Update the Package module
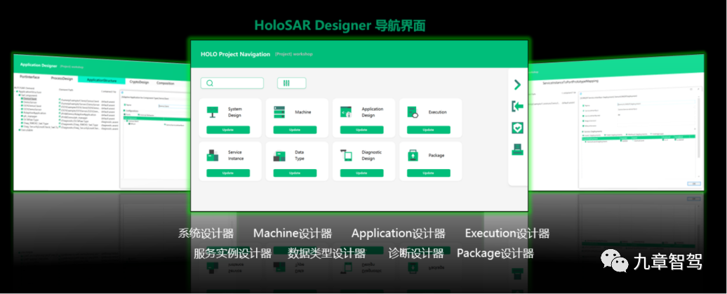The image size is (727, 294). (x=428, y=173)
